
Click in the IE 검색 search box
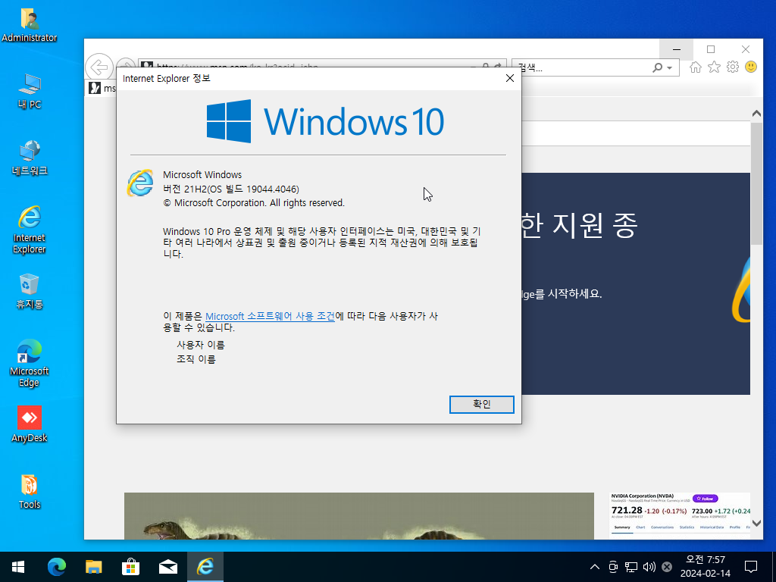(580, 67)
